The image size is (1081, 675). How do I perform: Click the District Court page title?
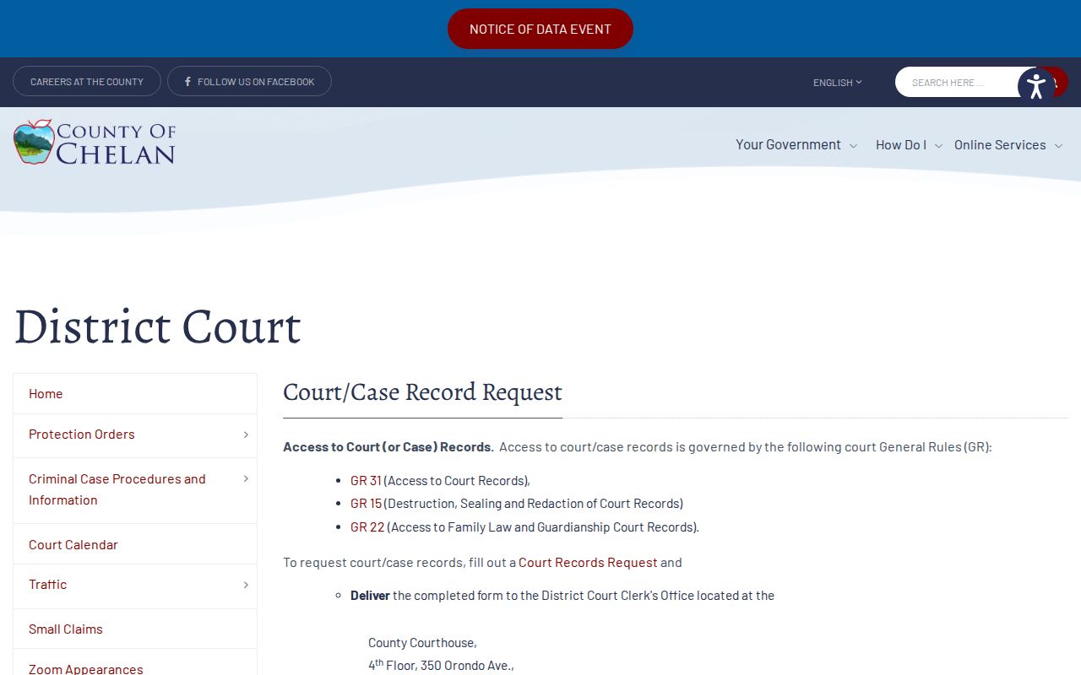[x=157, y=327]
